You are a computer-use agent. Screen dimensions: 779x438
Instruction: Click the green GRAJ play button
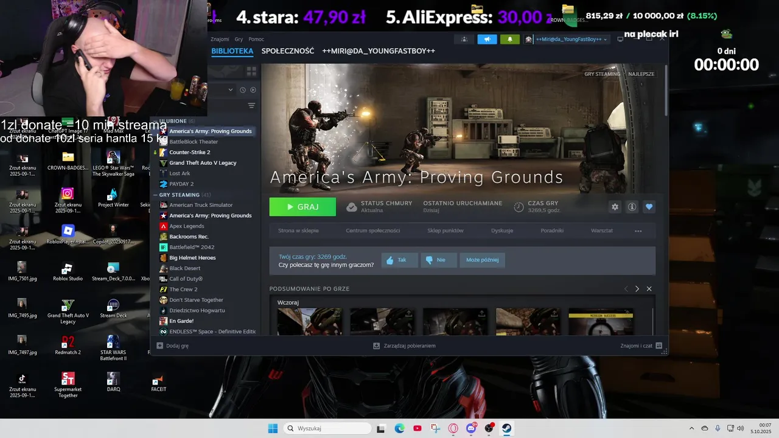tap(302, 207)
